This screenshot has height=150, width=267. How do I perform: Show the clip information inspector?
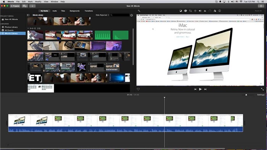tap(220, 11)
